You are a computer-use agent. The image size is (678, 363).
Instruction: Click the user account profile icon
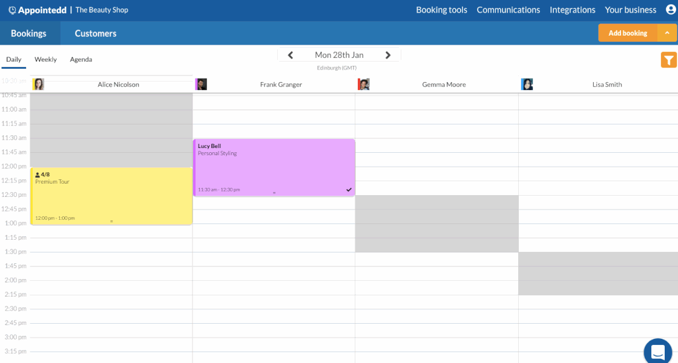coord(669,10)
